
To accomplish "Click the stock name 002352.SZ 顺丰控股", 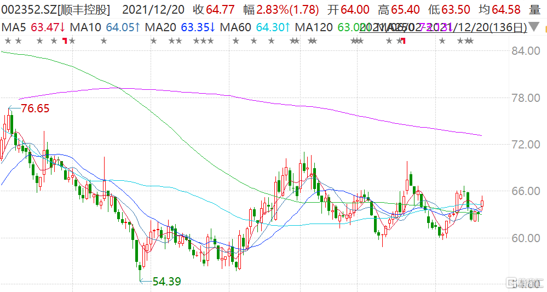I will tap(55, 10).
